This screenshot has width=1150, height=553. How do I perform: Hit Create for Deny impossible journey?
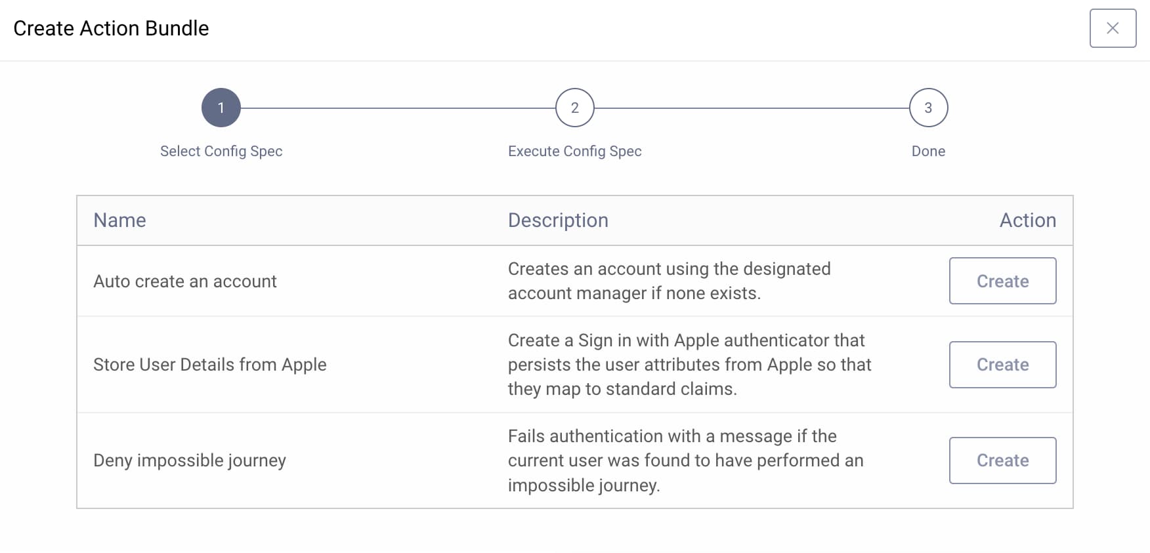coord(1002,461)
